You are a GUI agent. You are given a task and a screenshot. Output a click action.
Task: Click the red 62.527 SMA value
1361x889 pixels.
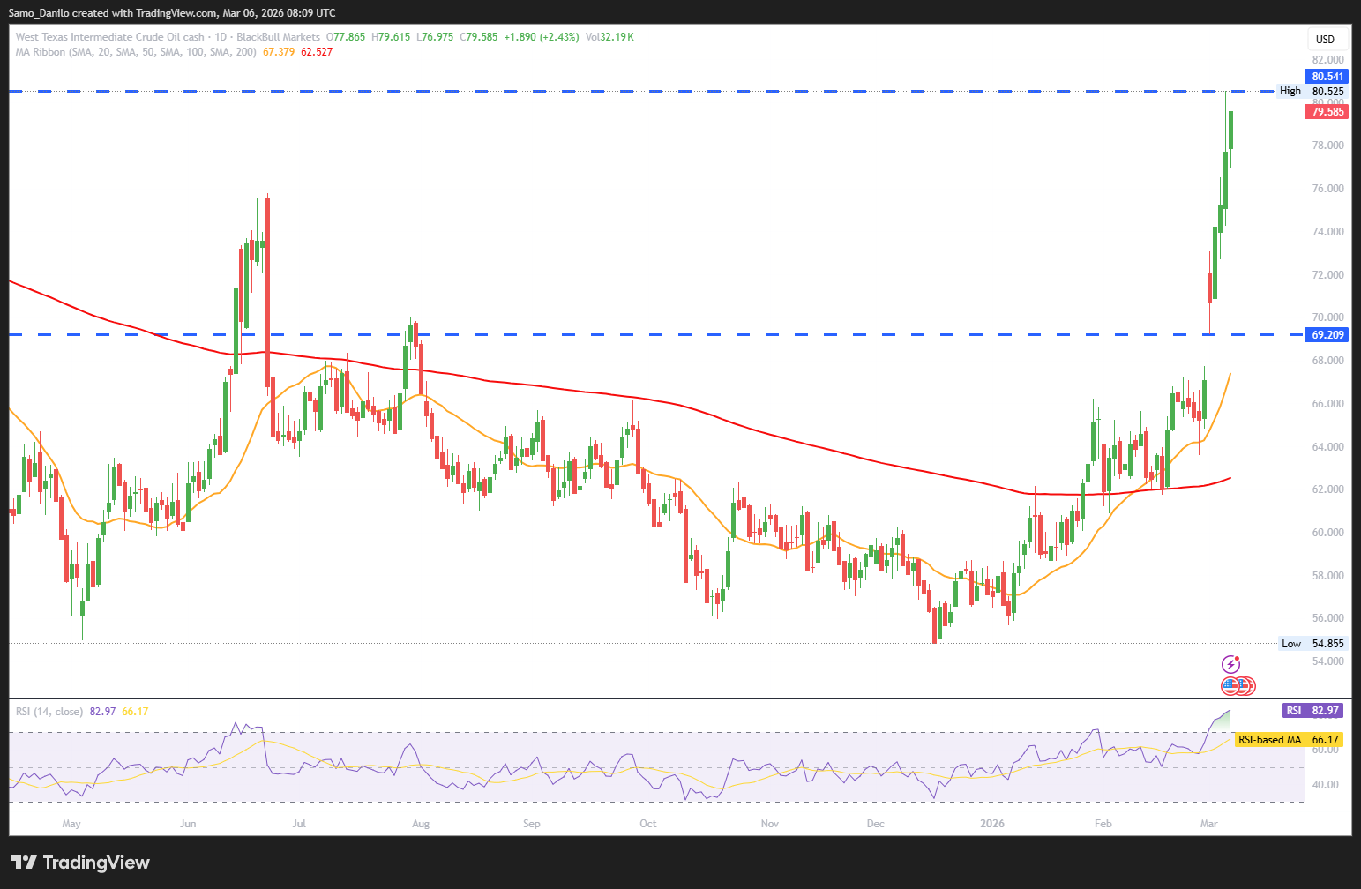pos(317,52)
